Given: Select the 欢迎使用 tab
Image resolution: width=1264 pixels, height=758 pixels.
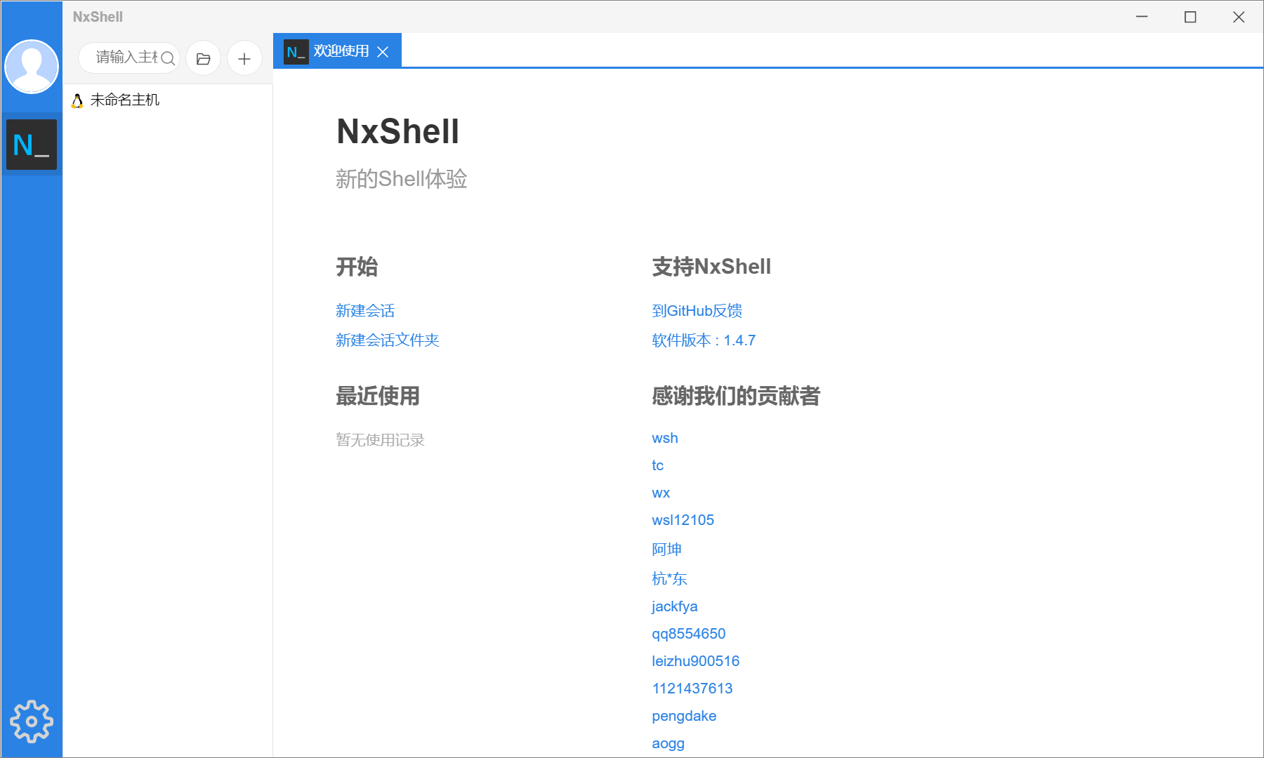Looking at the screenshot, I should coord(341,51).
